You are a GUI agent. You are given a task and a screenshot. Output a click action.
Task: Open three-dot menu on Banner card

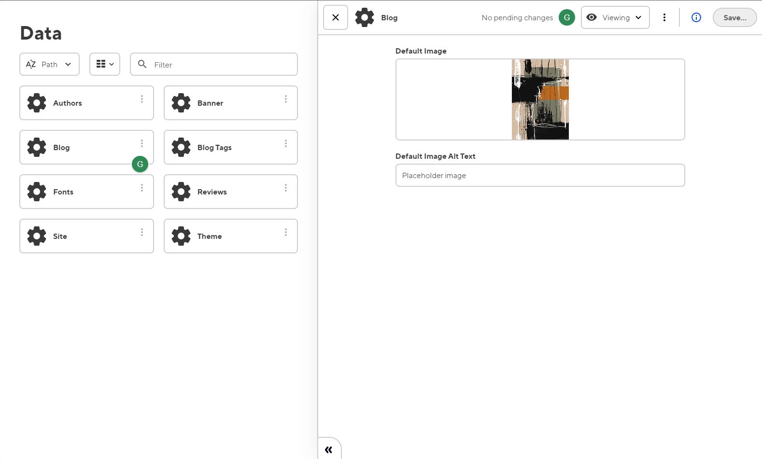(285, 99)
